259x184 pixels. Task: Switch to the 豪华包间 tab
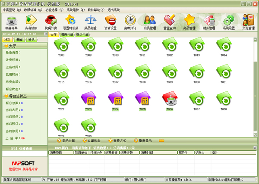click(x=82, y=34)
